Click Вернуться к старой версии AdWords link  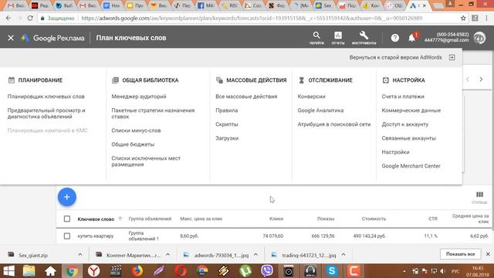pyautogui.click(x=395, y=57)
